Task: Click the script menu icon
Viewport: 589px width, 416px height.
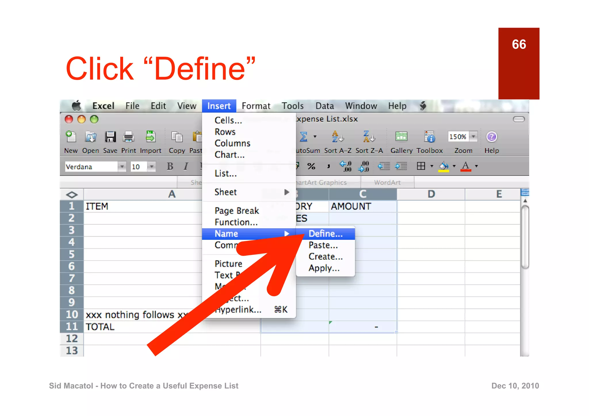Action: coord(423,106)
